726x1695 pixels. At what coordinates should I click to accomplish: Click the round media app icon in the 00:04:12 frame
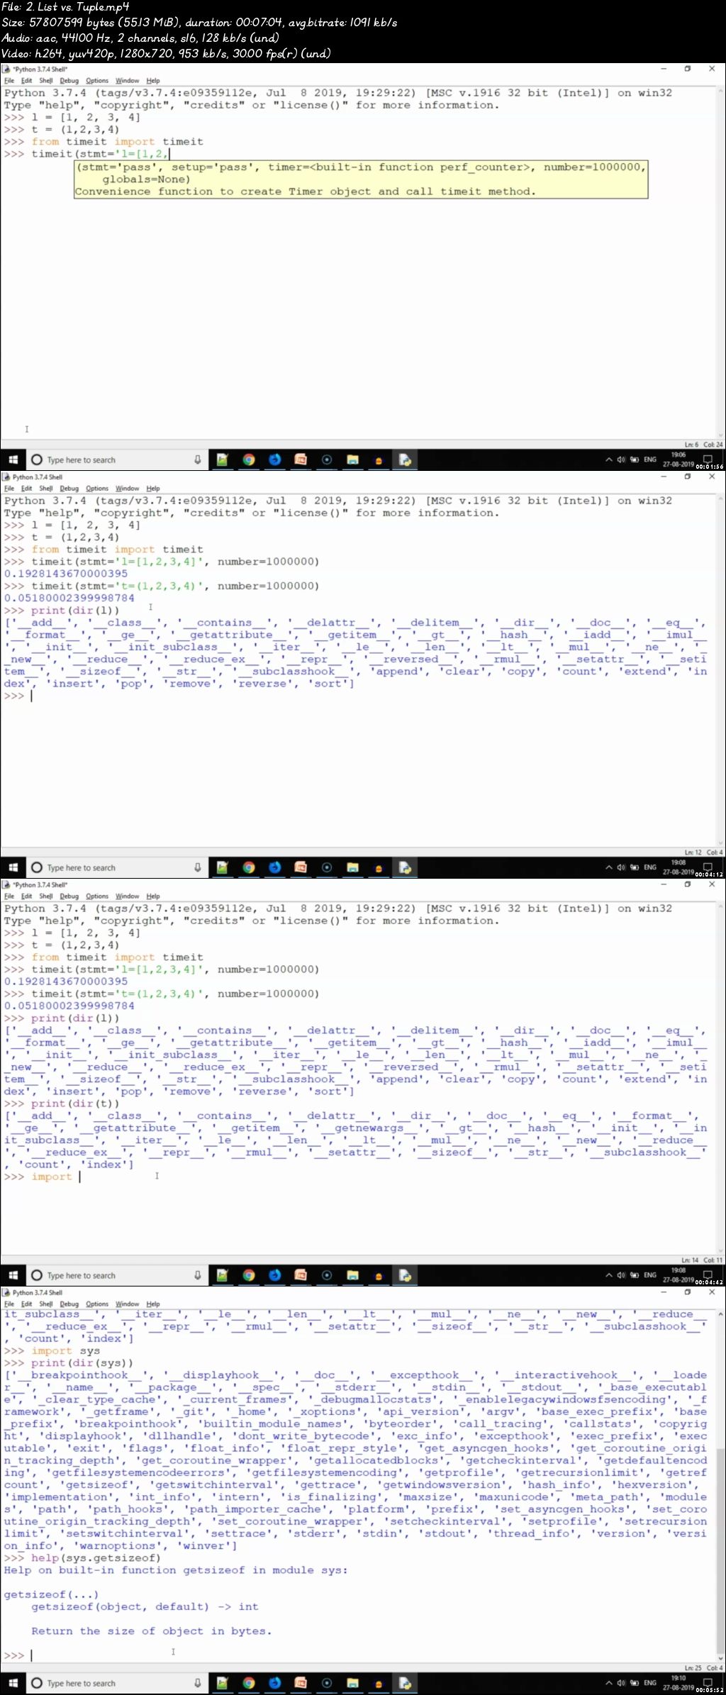point(327,867)
